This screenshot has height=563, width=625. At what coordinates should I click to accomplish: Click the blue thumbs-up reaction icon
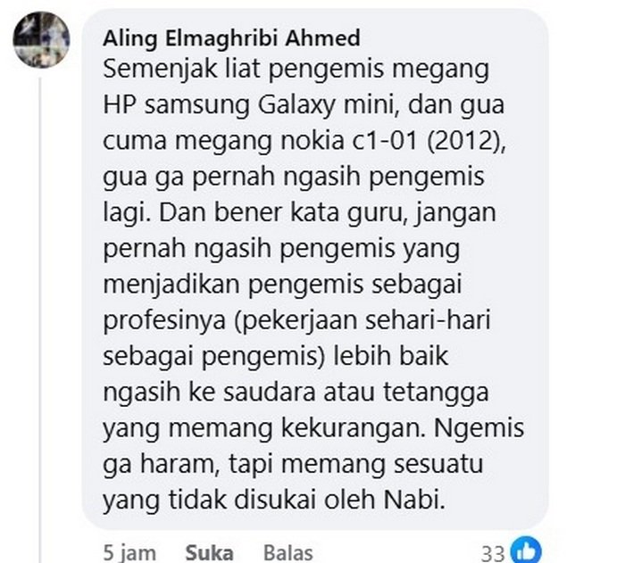pyautogui.click(x=526, y=551)
